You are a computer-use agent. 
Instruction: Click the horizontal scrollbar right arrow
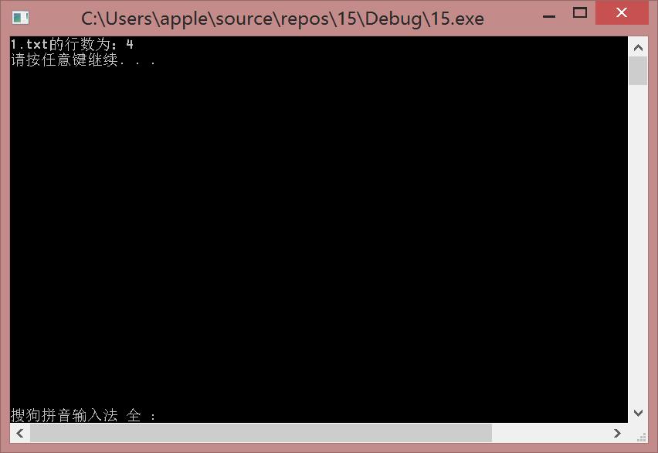pos(617,433)
